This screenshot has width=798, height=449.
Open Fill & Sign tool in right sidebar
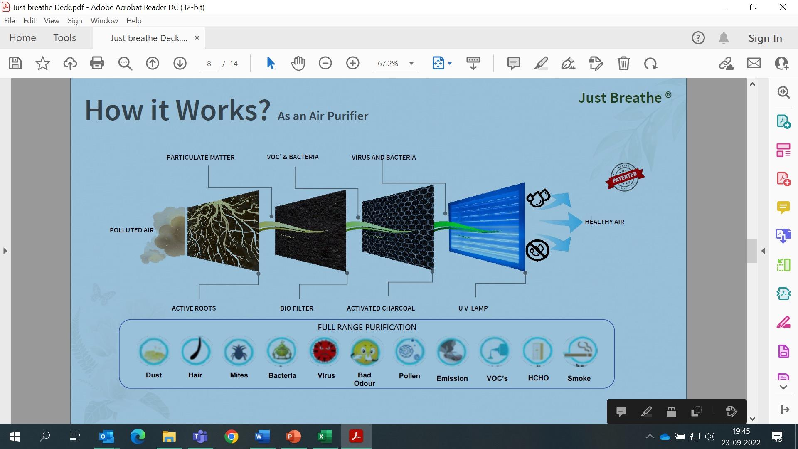tap(783, 322)
